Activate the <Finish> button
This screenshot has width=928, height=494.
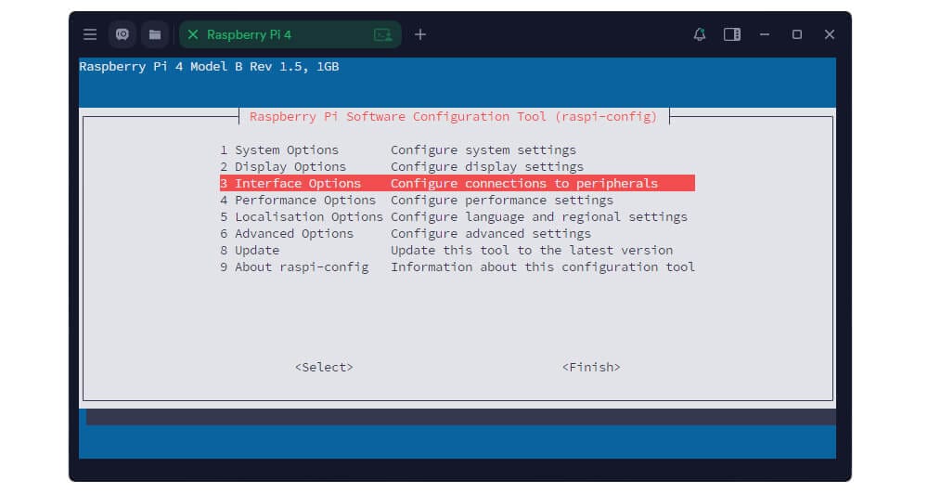[x=591, y=367]
